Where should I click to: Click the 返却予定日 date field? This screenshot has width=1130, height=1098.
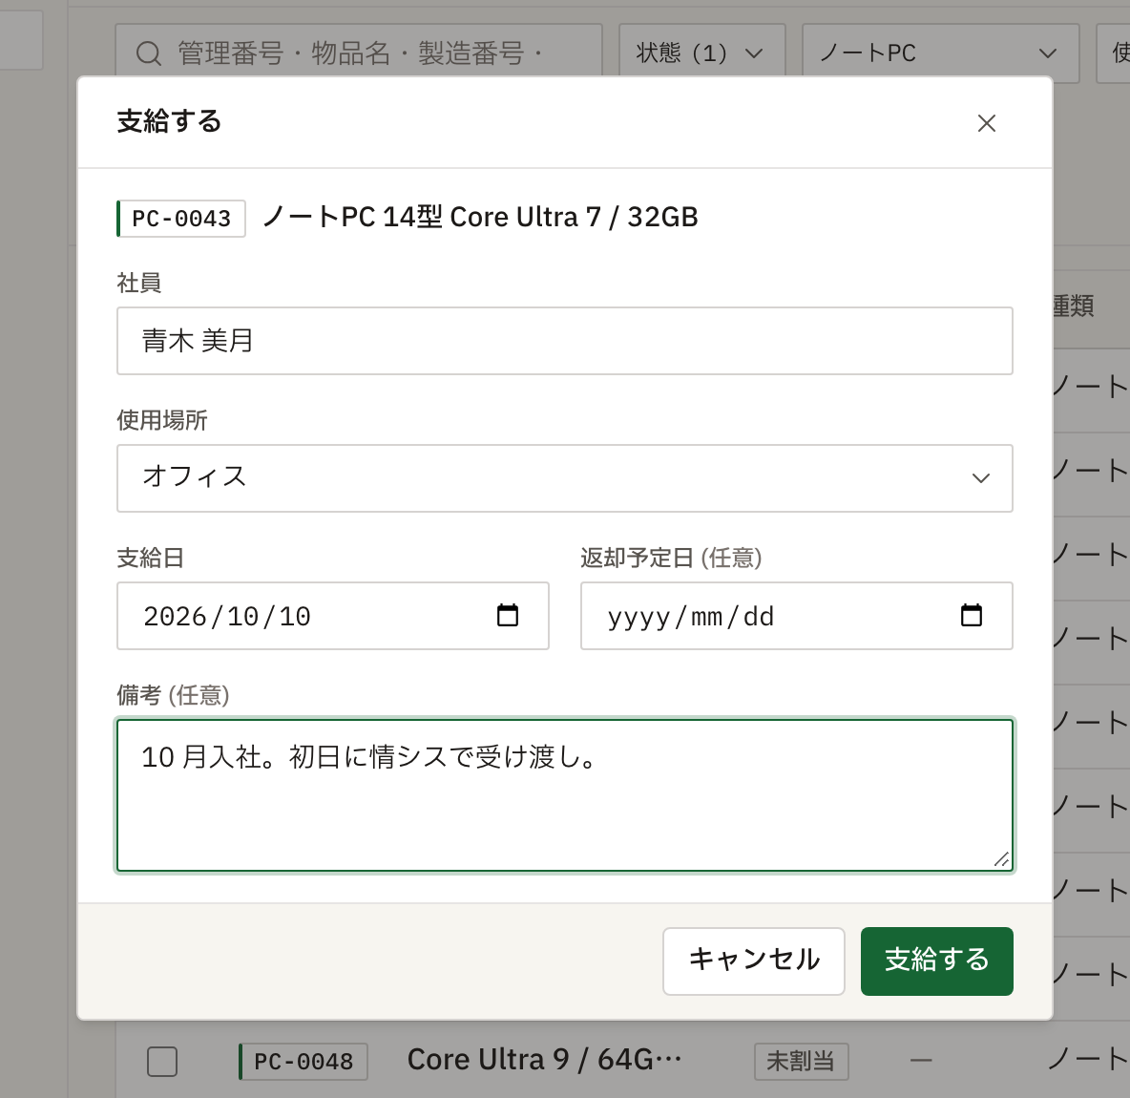[796, 616]
